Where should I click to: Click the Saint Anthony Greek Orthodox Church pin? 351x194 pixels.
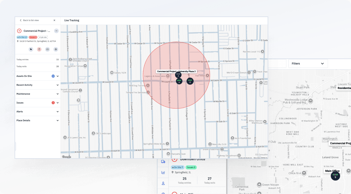click(70, 59)
